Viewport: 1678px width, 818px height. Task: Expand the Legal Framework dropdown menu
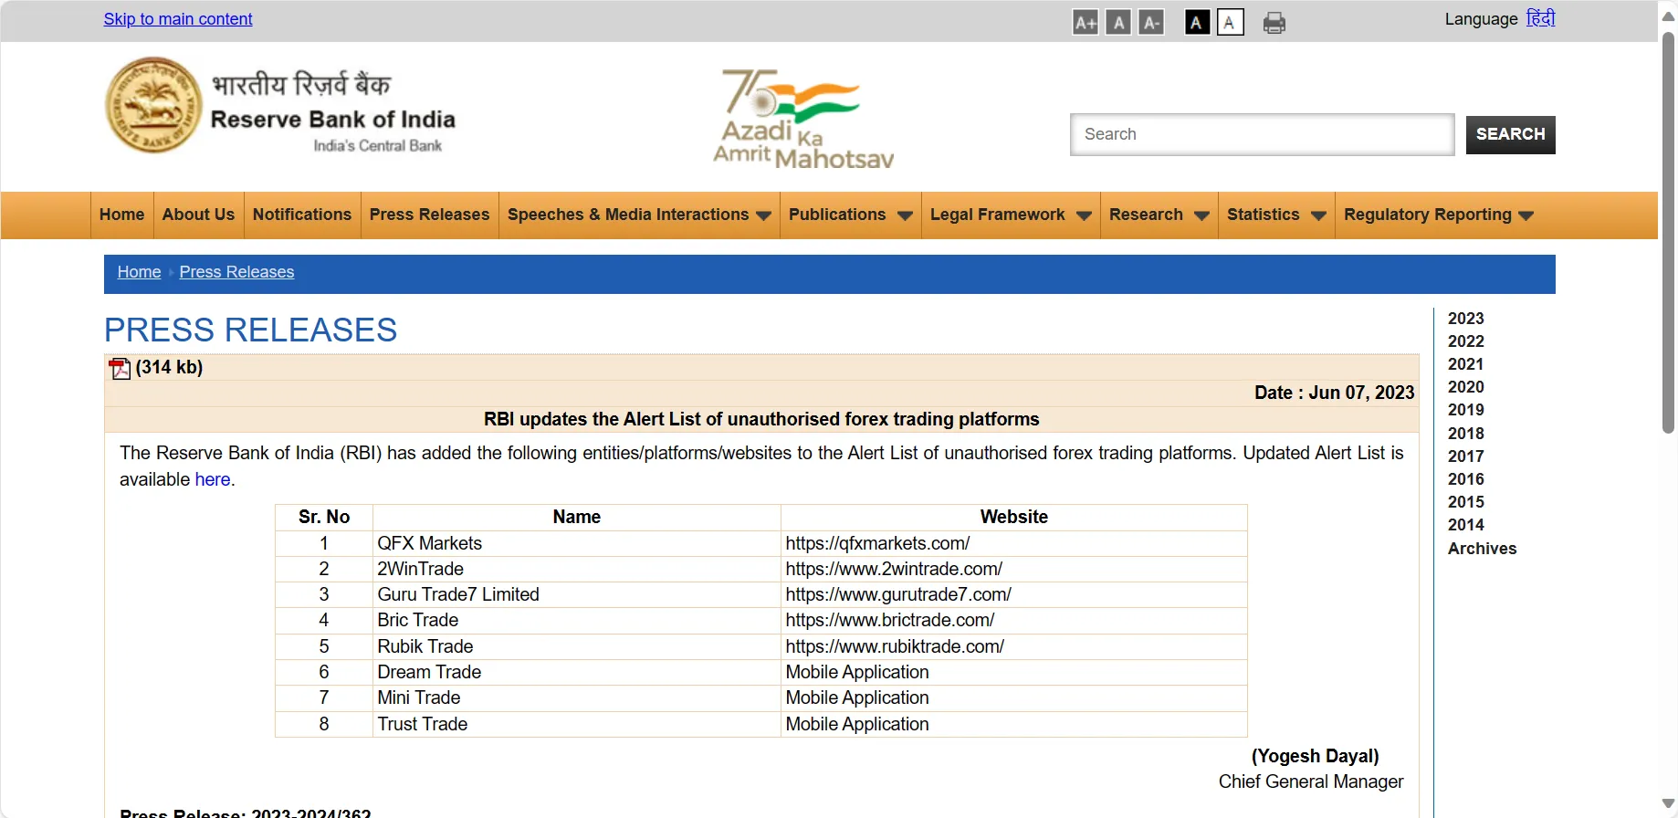[x=1011, y=215]
